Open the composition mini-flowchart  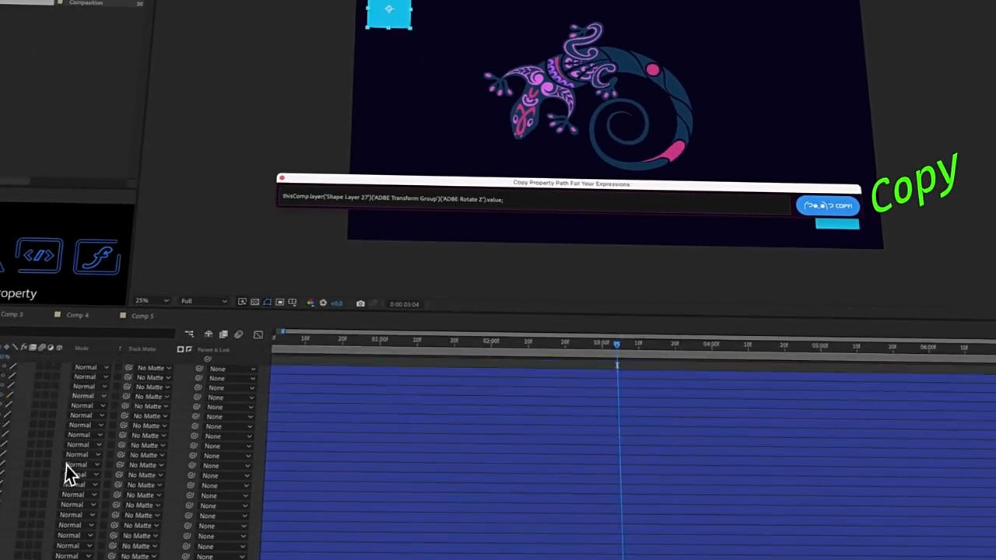[x=189, y=334]
